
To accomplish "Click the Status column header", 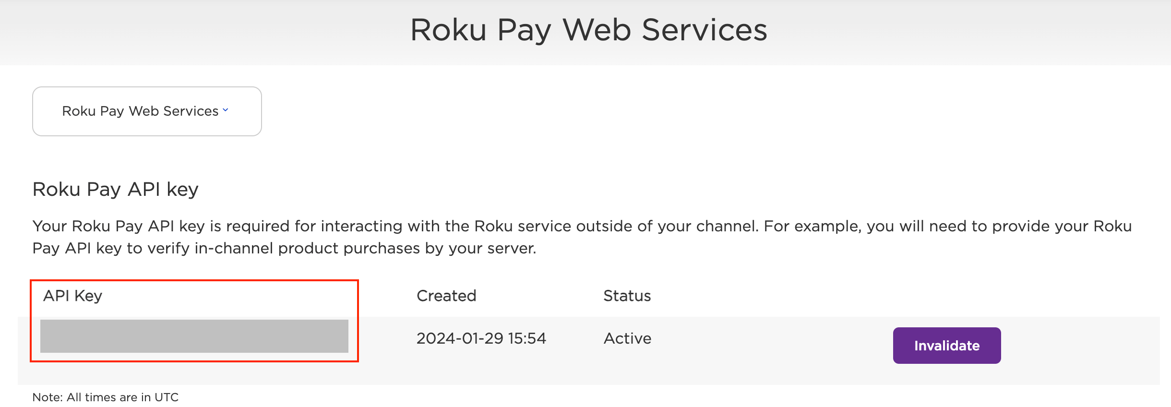I will pyautogui.click(x=627, y=296).
